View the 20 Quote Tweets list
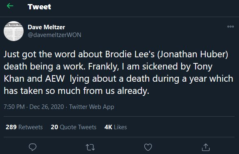This screenshot has height=154, width=239. click(74, 127)
